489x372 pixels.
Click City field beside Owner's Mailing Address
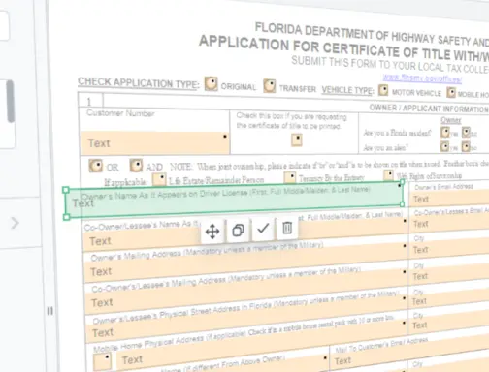coord(450,250)
